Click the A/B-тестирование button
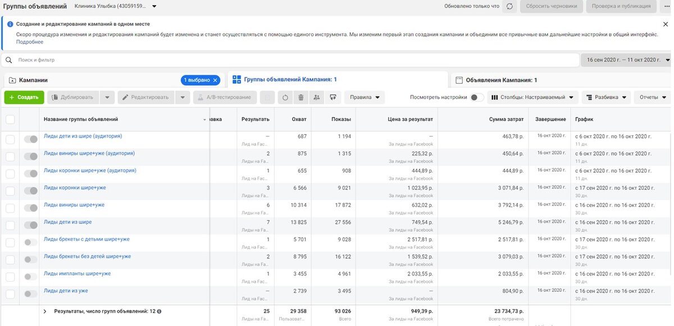 pos(225,97)
